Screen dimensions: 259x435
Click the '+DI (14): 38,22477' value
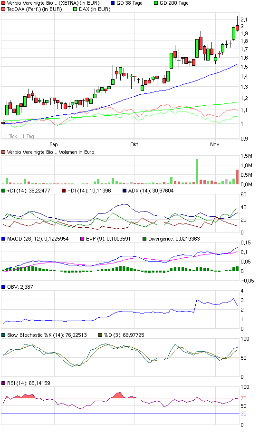(29, 191)
